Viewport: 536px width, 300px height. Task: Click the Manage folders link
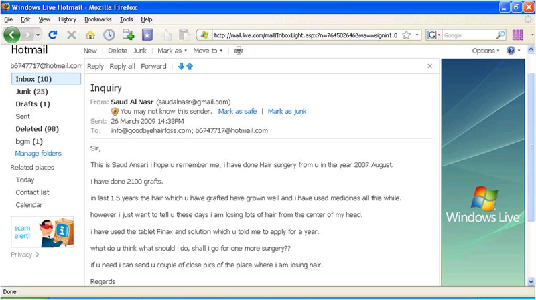tap(38, 154)
